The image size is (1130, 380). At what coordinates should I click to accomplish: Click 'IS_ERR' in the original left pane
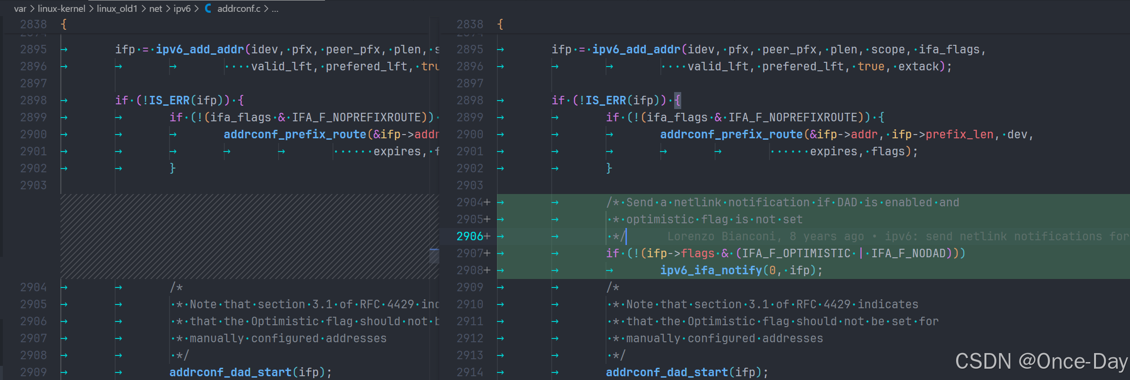coord(169,101)
